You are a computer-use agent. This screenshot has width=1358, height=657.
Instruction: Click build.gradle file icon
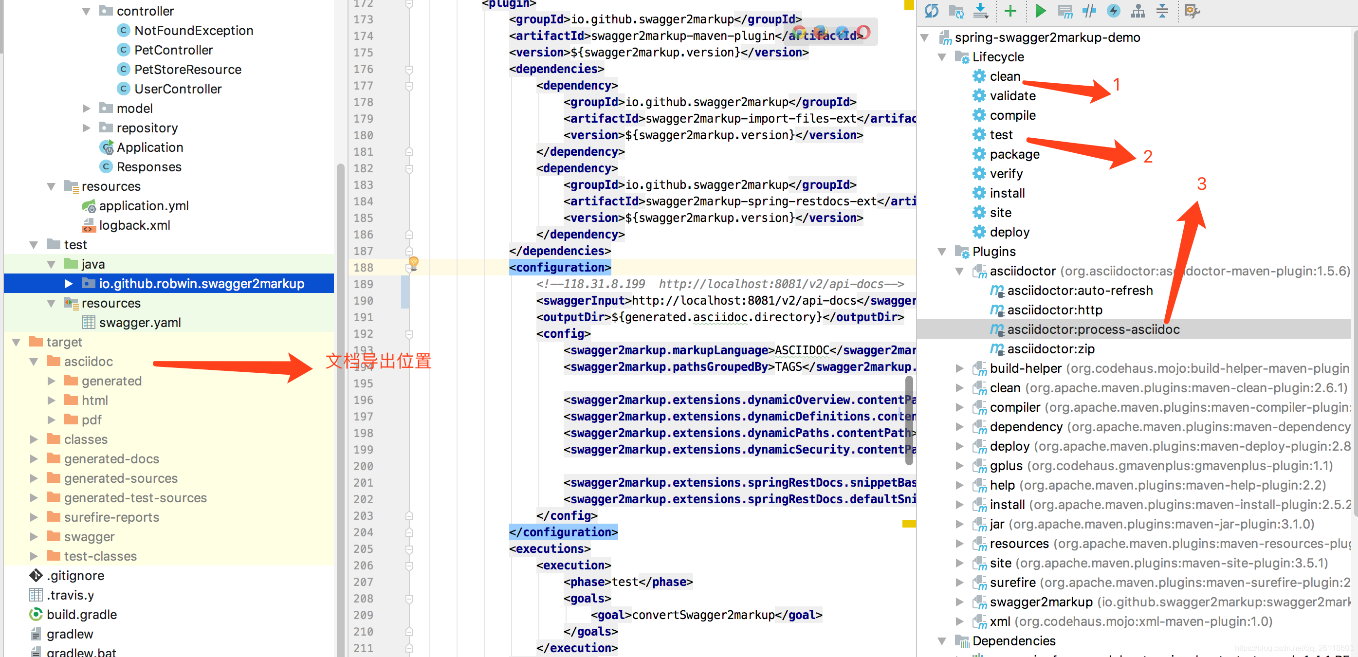pyautogui.click(x=36, y=614)
